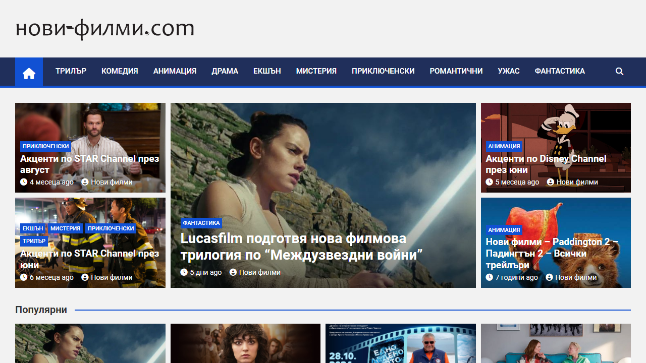Screen dimensions: 646x363
Task: Click user icon on Disney Channel card
Action: pos(551,182)
